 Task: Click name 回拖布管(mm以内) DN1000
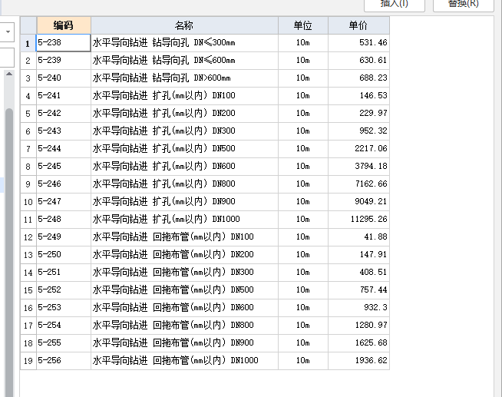click(185, 360)
